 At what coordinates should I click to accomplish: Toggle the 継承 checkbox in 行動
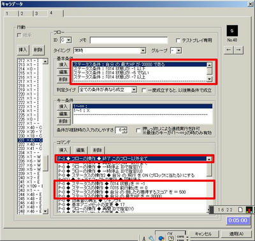coord(19,35)
